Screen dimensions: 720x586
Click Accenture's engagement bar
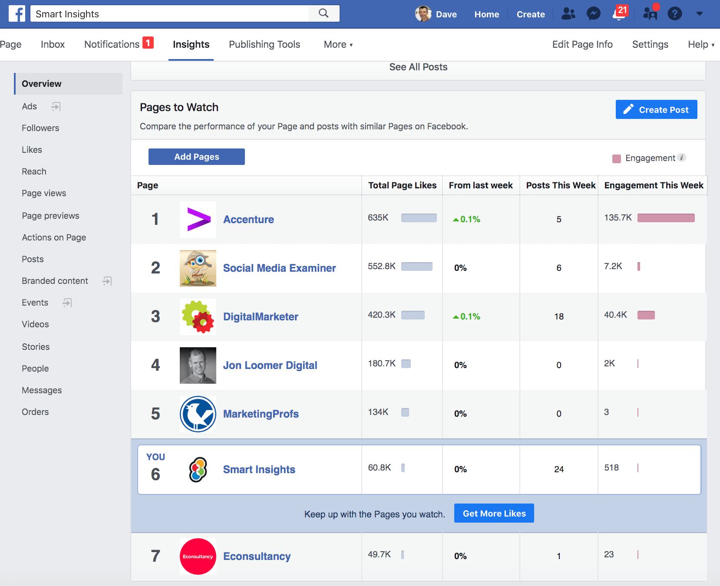pos(666,218)
